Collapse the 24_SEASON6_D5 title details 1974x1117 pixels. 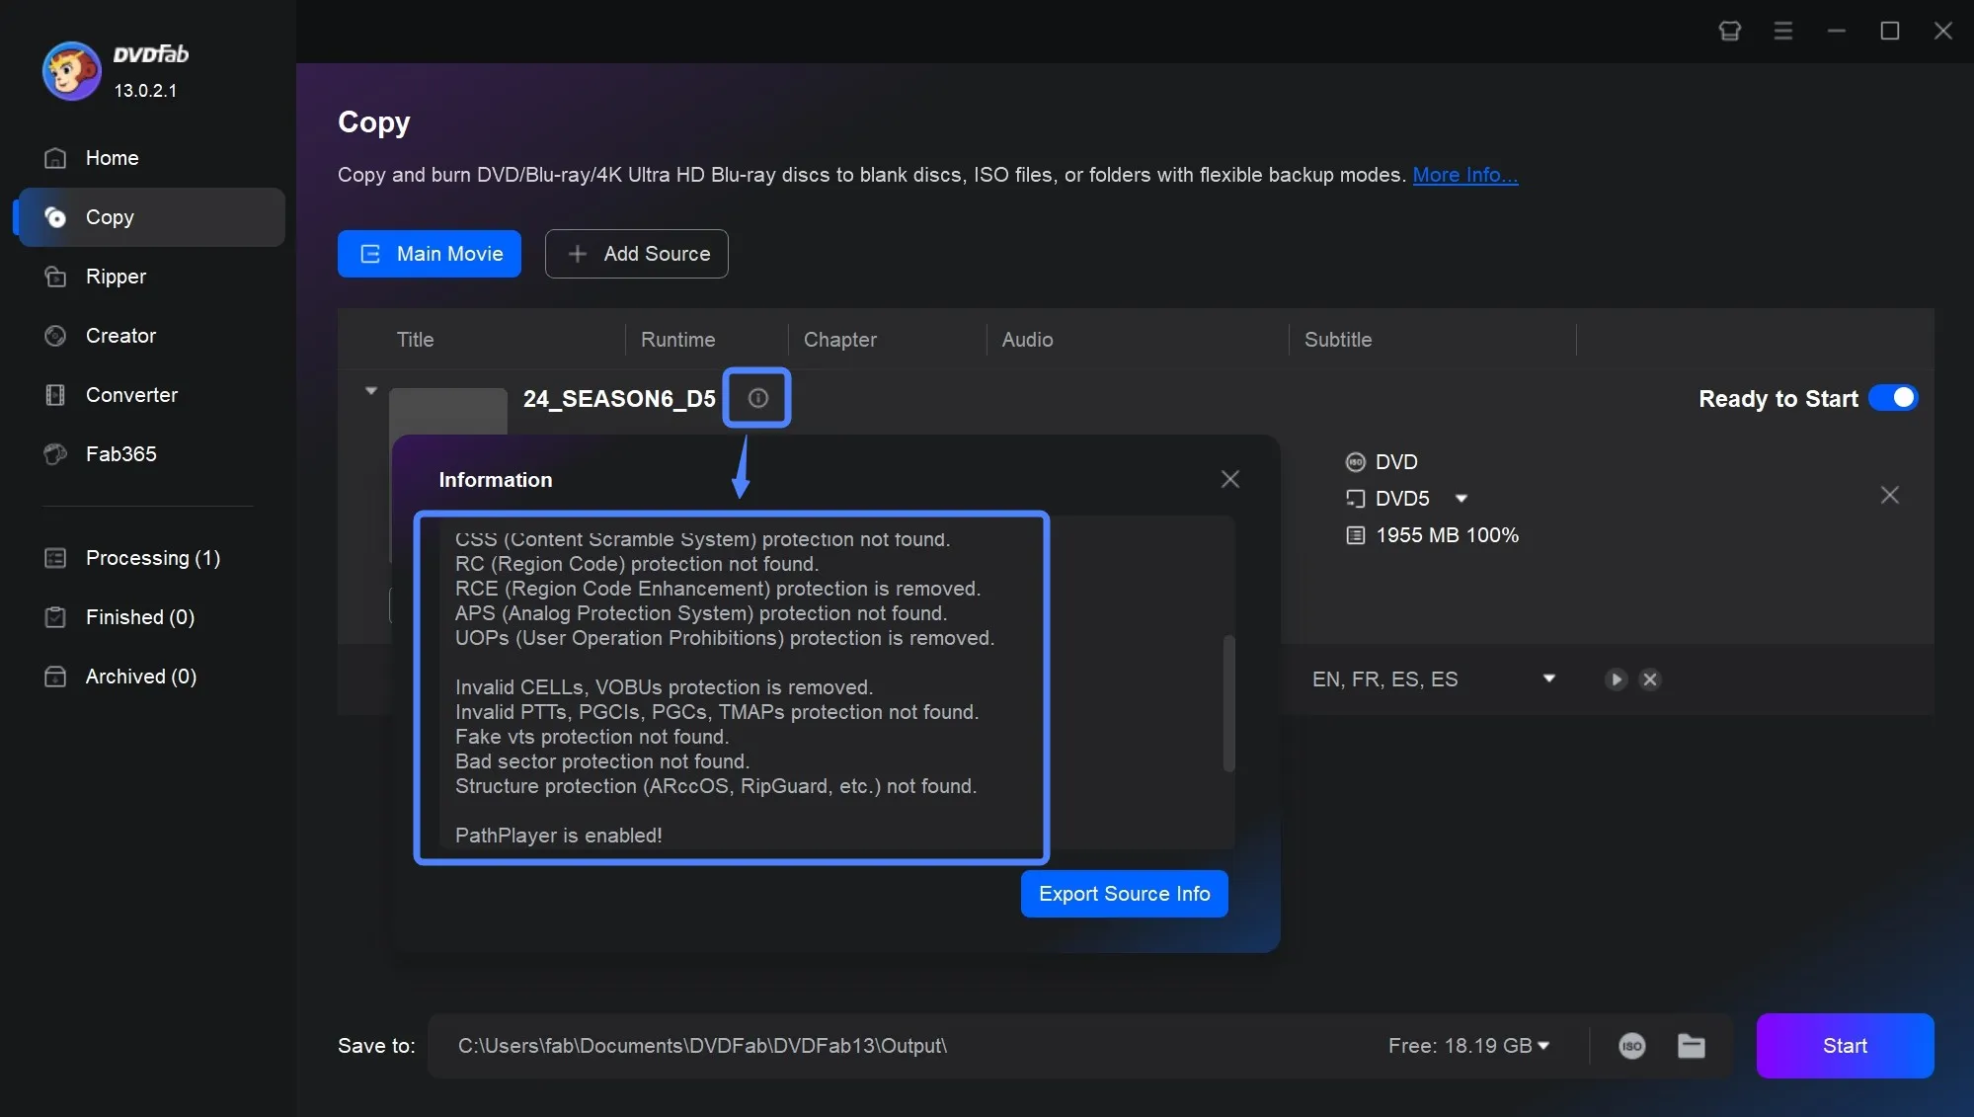[x=371, y=391]
